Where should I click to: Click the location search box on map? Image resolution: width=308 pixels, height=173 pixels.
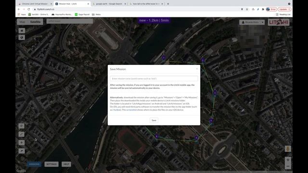click(69, 21)
